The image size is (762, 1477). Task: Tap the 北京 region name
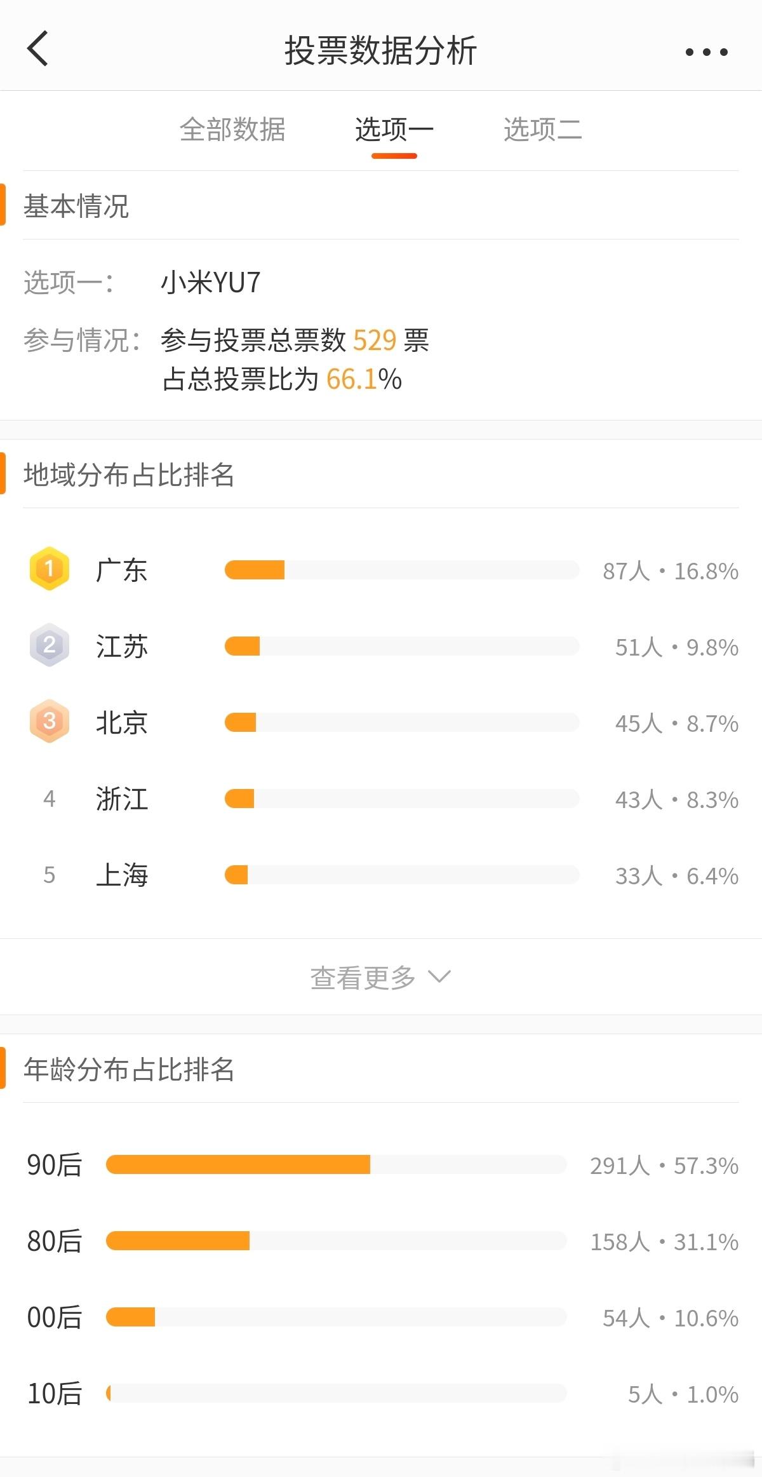[122, 723]
